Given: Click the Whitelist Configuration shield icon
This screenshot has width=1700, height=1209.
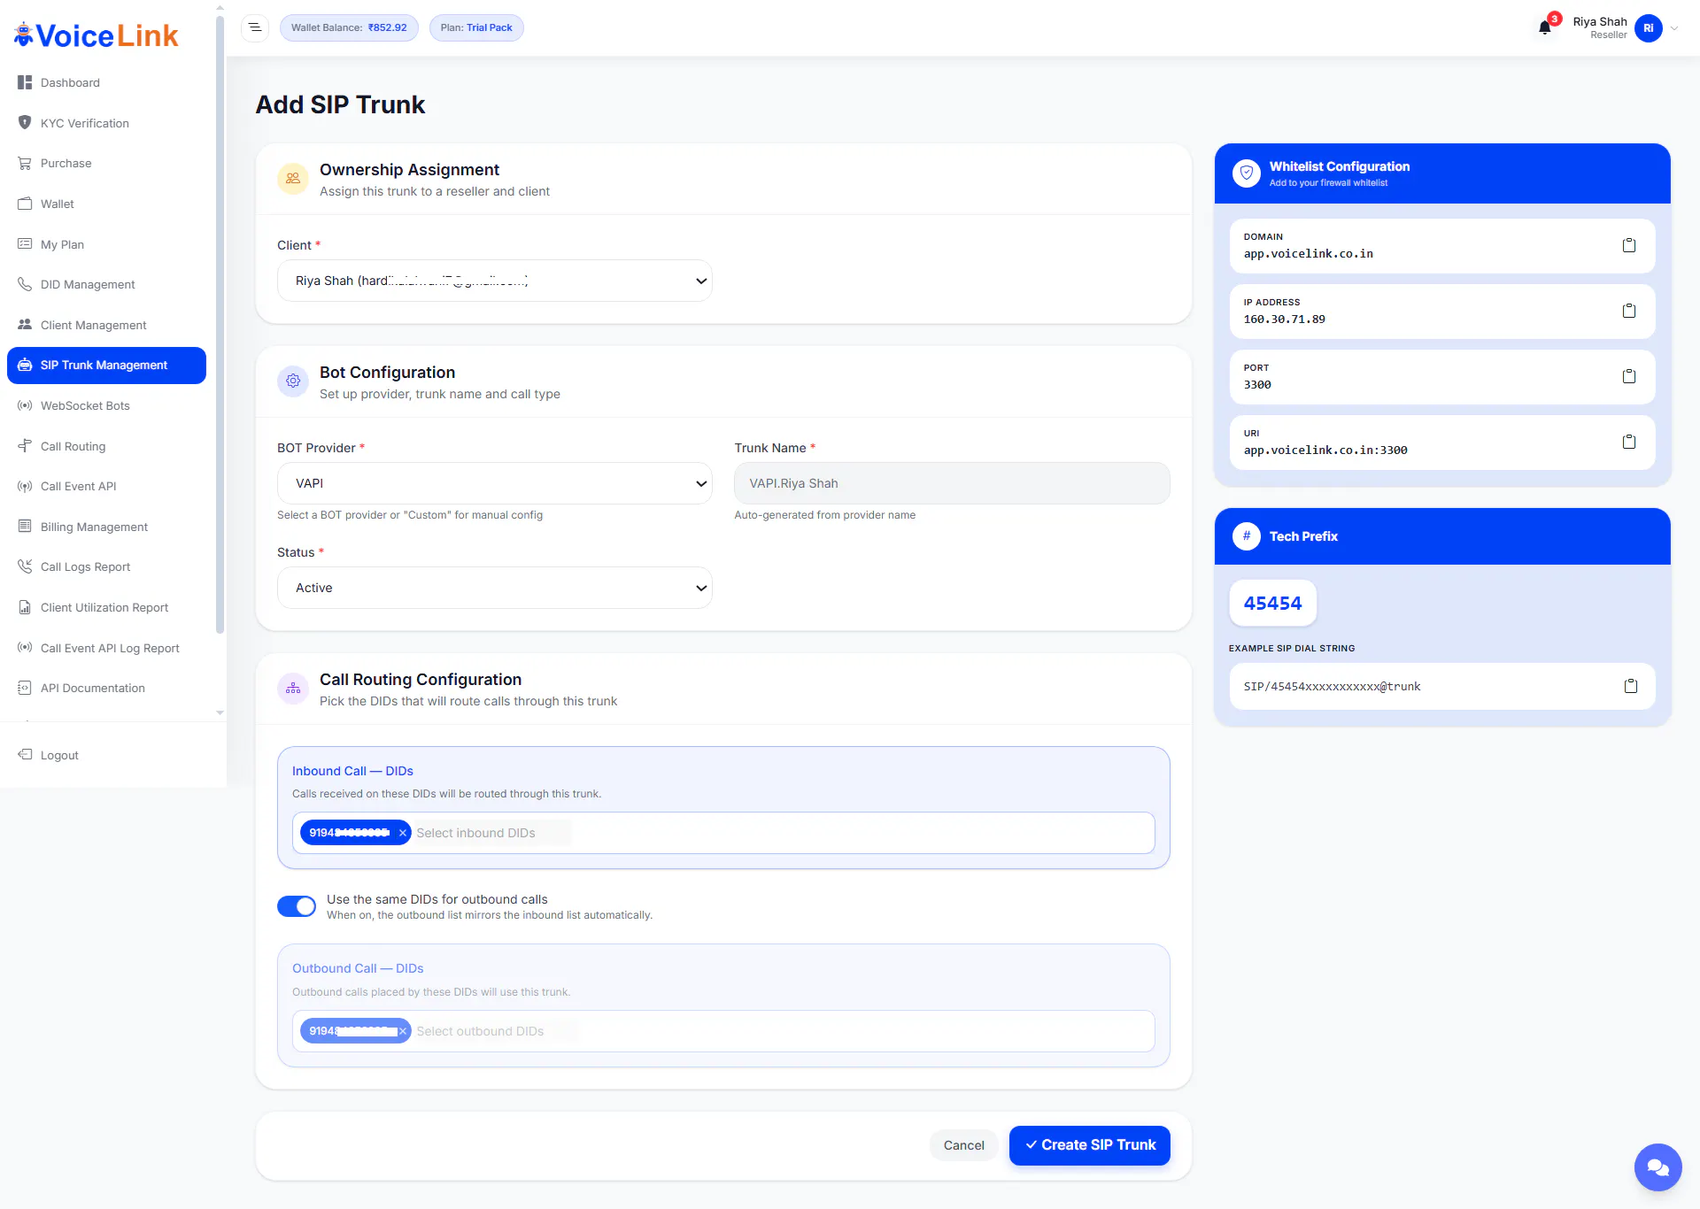Looking at the screenshot, I should [x=1247, y=173].
